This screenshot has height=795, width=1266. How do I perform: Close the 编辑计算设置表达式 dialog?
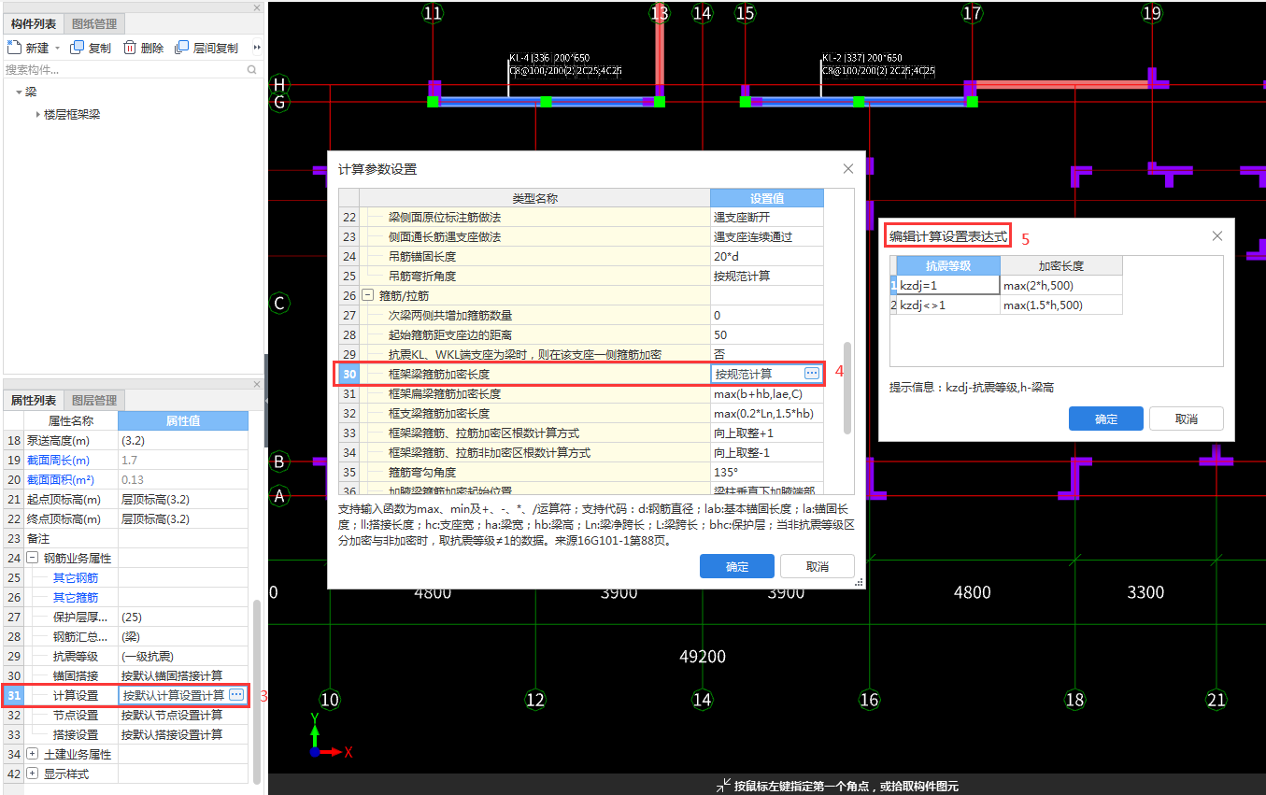[x=1217, y=236]
